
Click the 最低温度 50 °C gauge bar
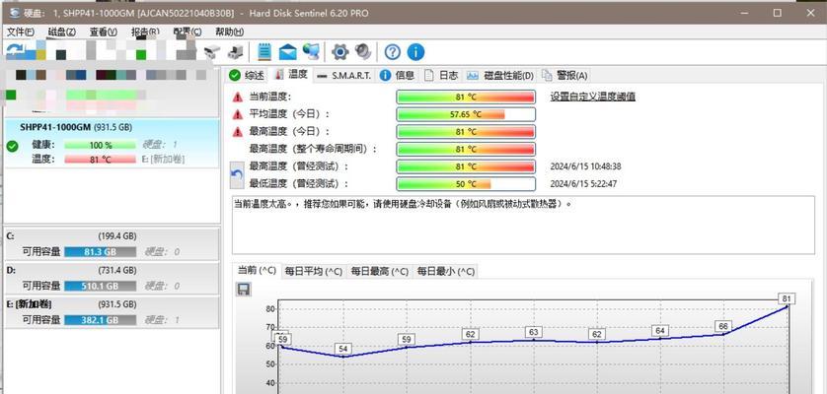pyautogui.click(x=466, y=184)
